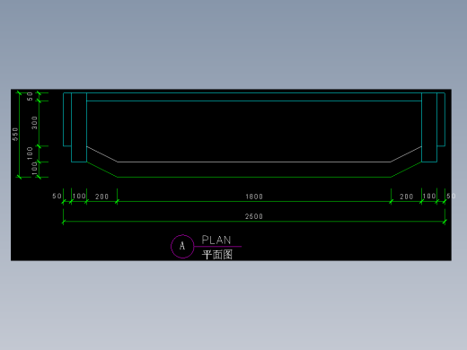
Task: Select the PLAN title text
Action: [216, 240]
